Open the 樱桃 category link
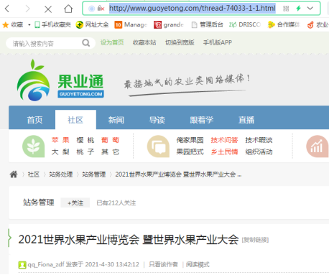The height and width of the screenshot is (275, 329). (85, 140)
